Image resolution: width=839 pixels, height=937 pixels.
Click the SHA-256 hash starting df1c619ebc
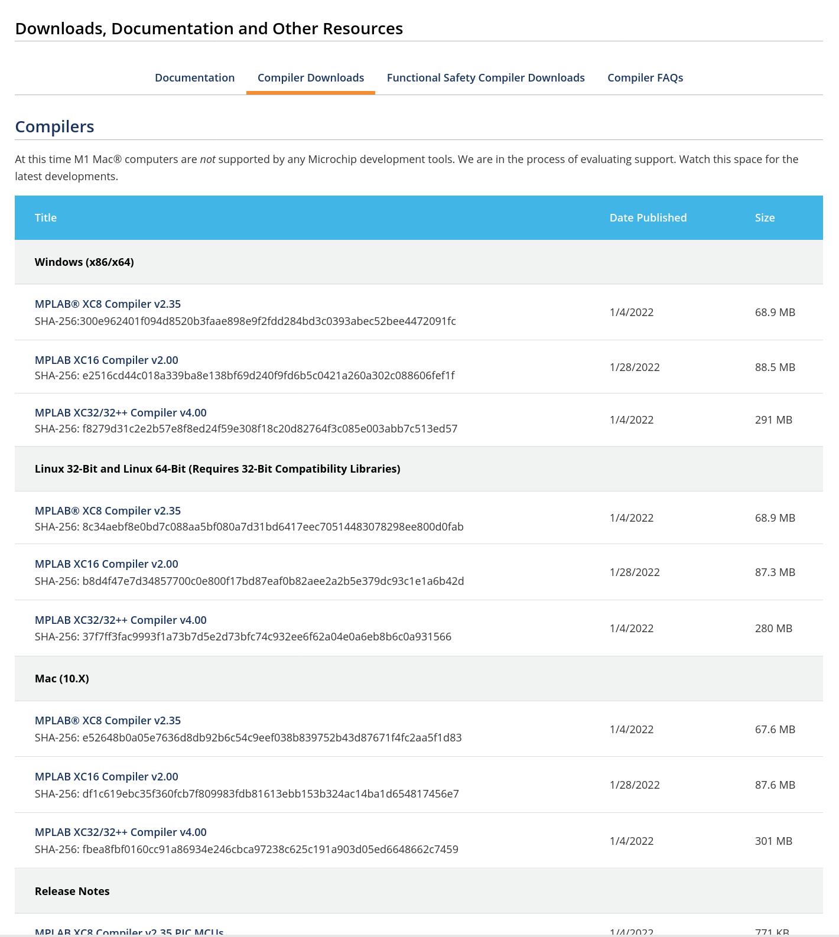point(247,794)
